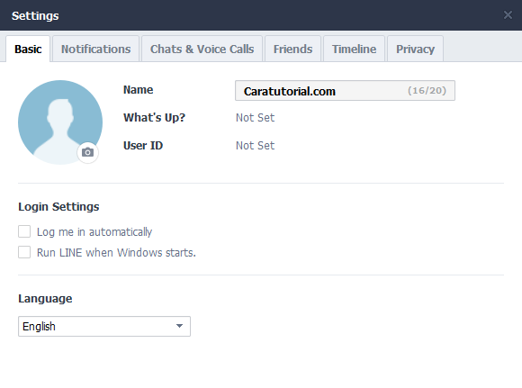This screenshot has height=388, width=522.
Task: Click the profile avatar picture
Action: point(60,122)
